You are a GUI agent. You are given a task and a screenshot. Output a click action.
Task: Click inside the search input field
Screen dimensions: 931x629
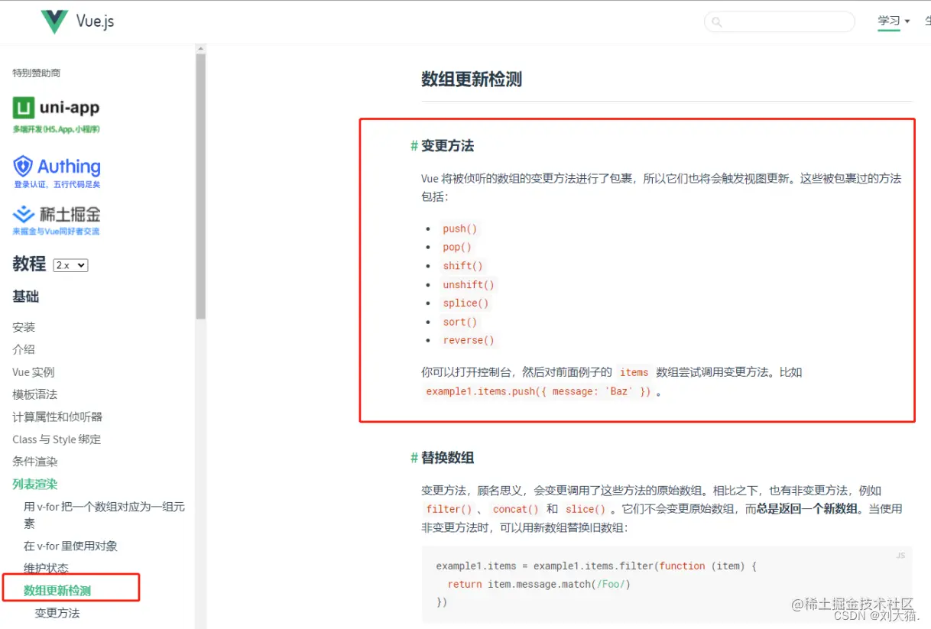tap(780, 22)
